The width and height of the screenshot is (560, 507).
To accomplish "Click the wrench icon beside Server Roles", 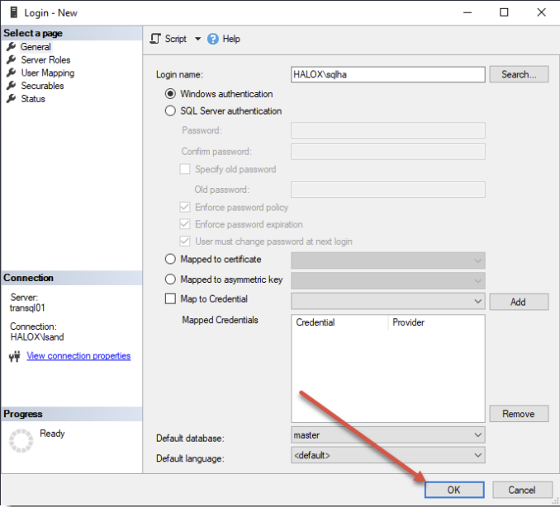I will click(11, 59).
